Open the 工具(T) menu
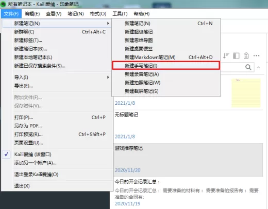Viewport: 268px width, 209px height. pyautogui.click(x=120, y=14)
